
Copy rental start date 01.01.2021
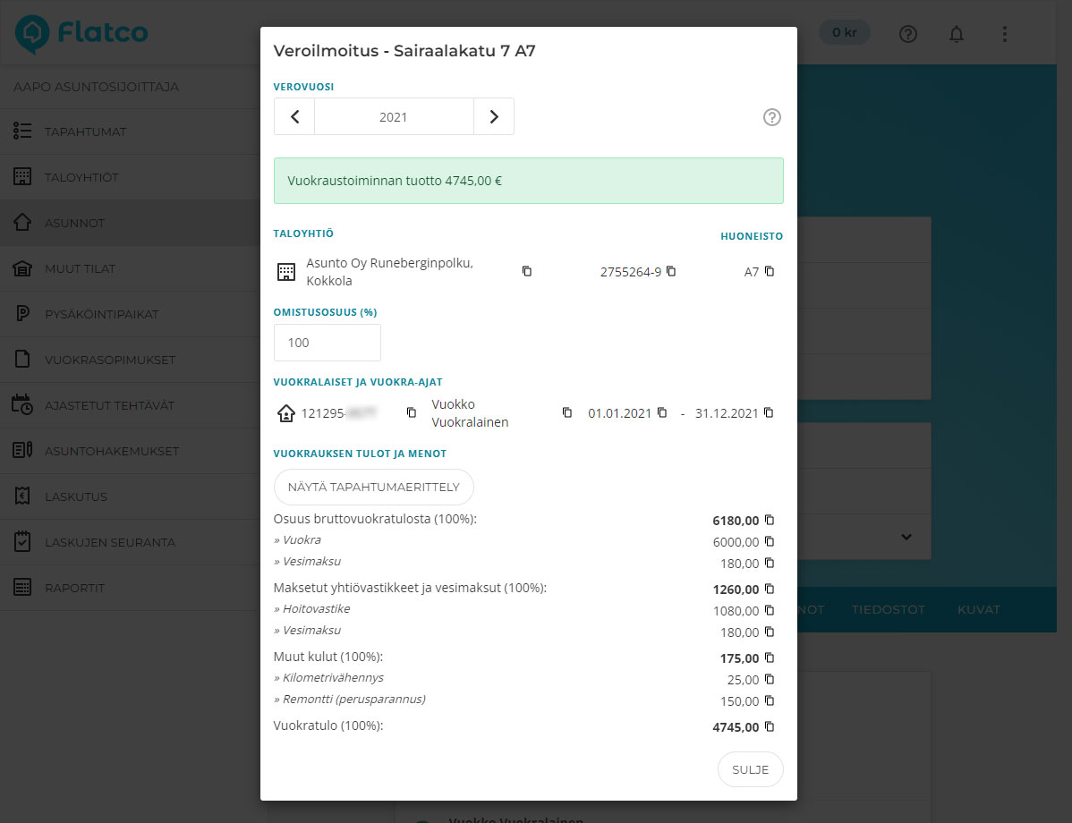(x=662, y=412)
